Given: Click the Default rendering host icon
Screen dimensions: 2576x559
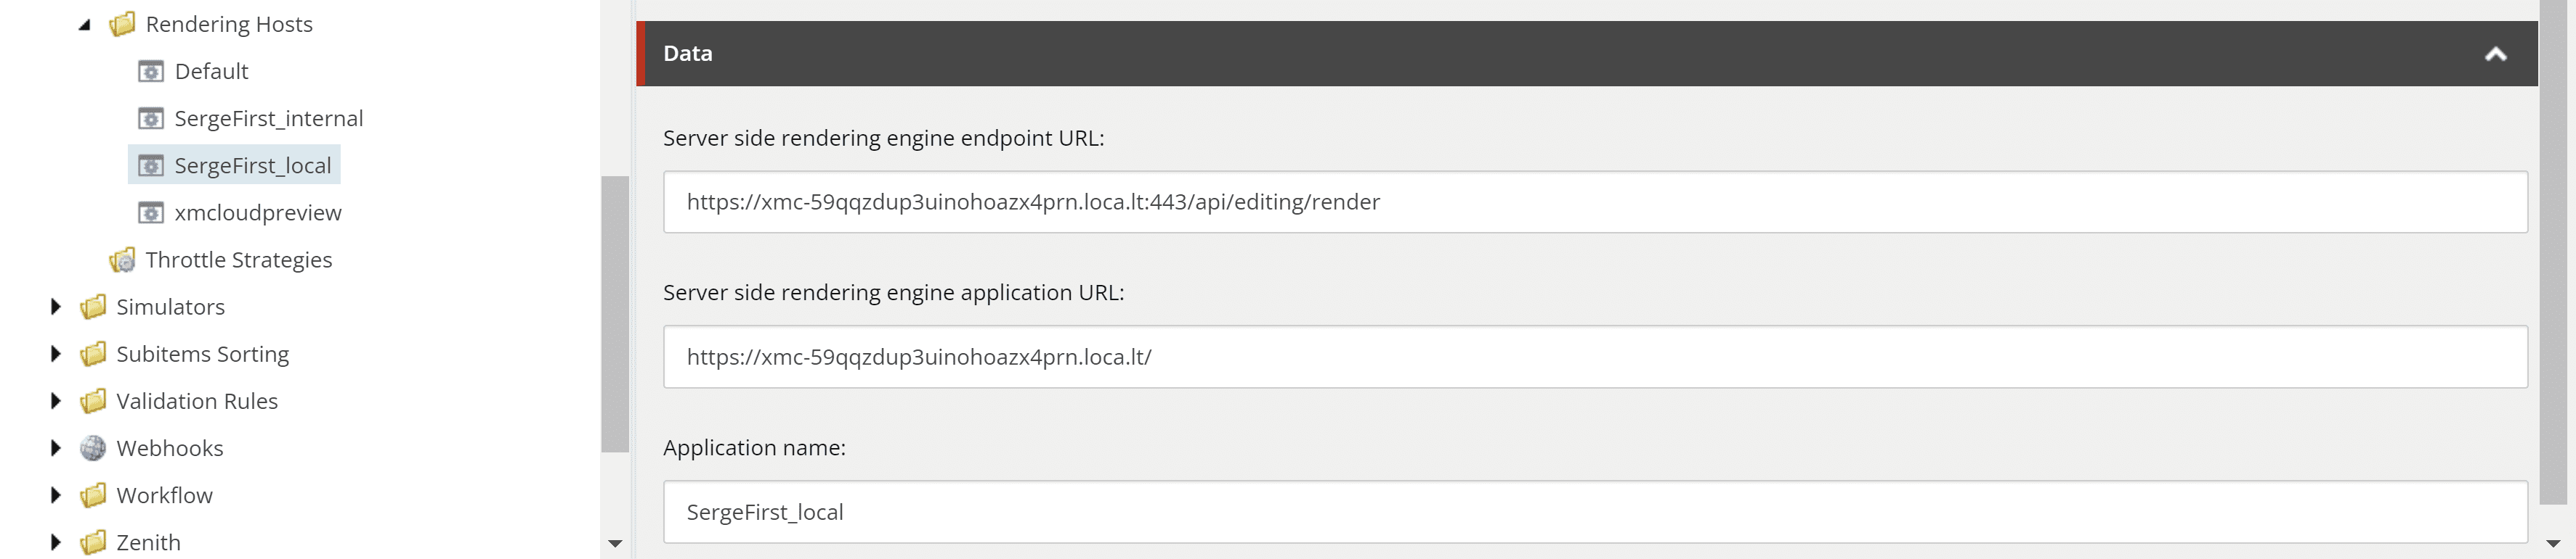Looking at the screenshot, I should pos(151,71).
